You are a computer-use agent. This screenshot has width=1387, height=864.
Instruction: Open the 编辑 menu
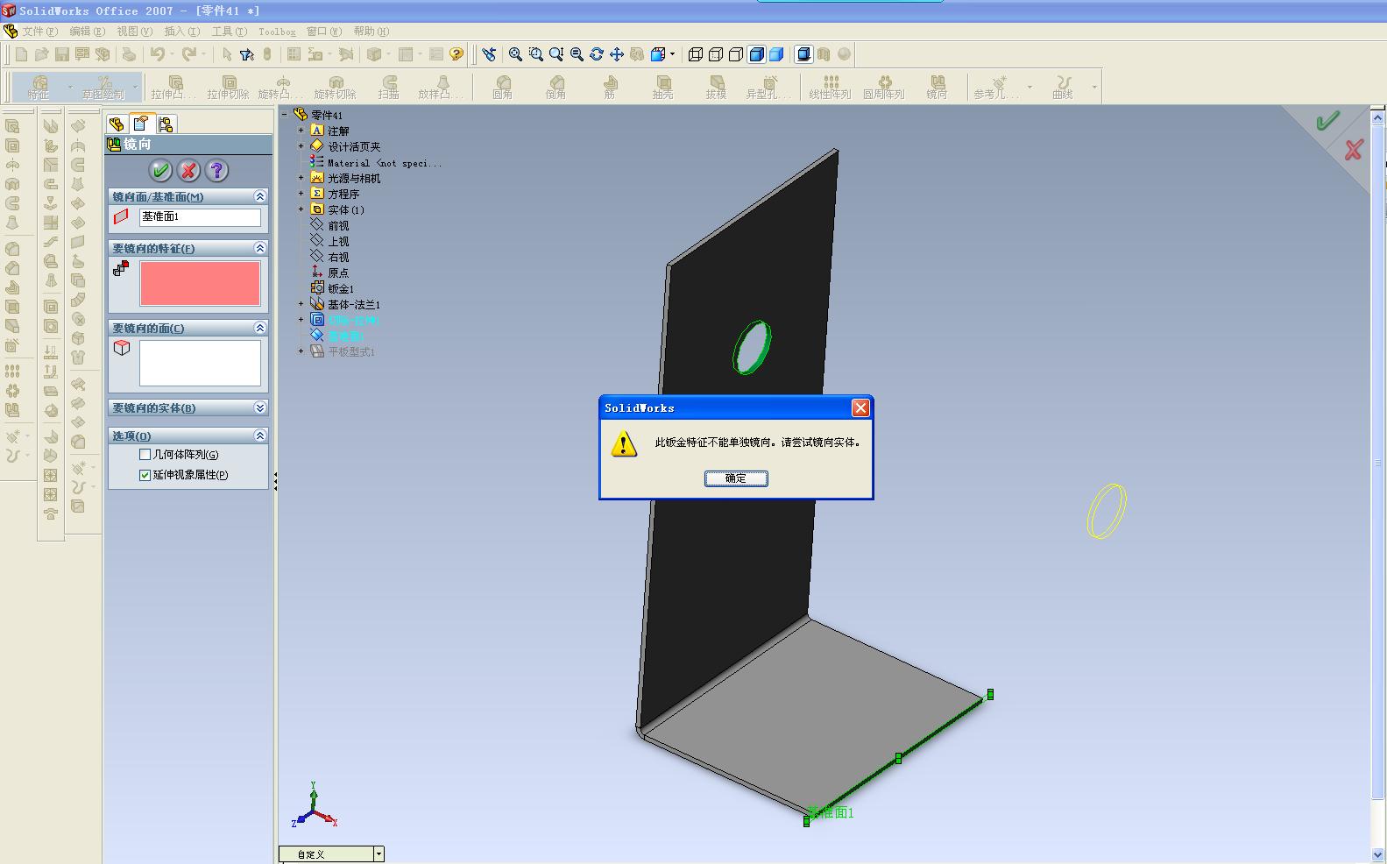click(x=87, y=32)
